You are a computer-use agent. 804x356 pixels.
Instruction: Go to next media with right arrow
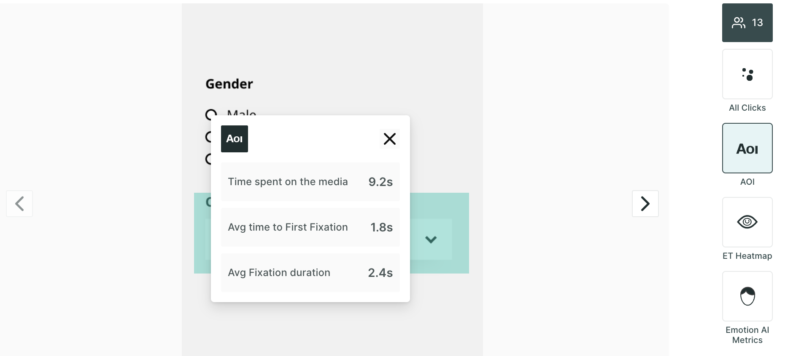click(645, 204)
